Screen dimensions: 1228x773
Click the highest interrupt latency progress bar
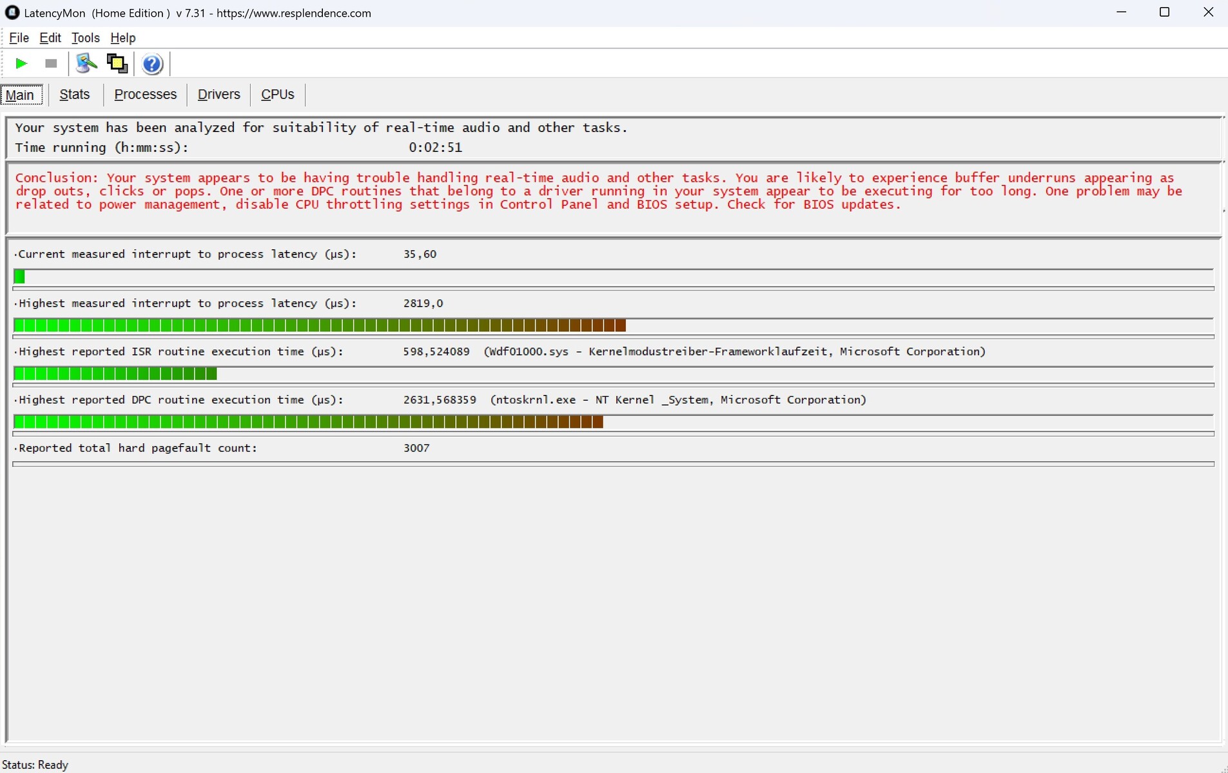coord(319,326)
